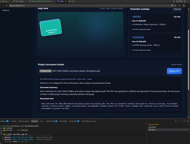Switch to the Debug Console tab
Viewport: 190px width, 144px height.
coord(24,121)
